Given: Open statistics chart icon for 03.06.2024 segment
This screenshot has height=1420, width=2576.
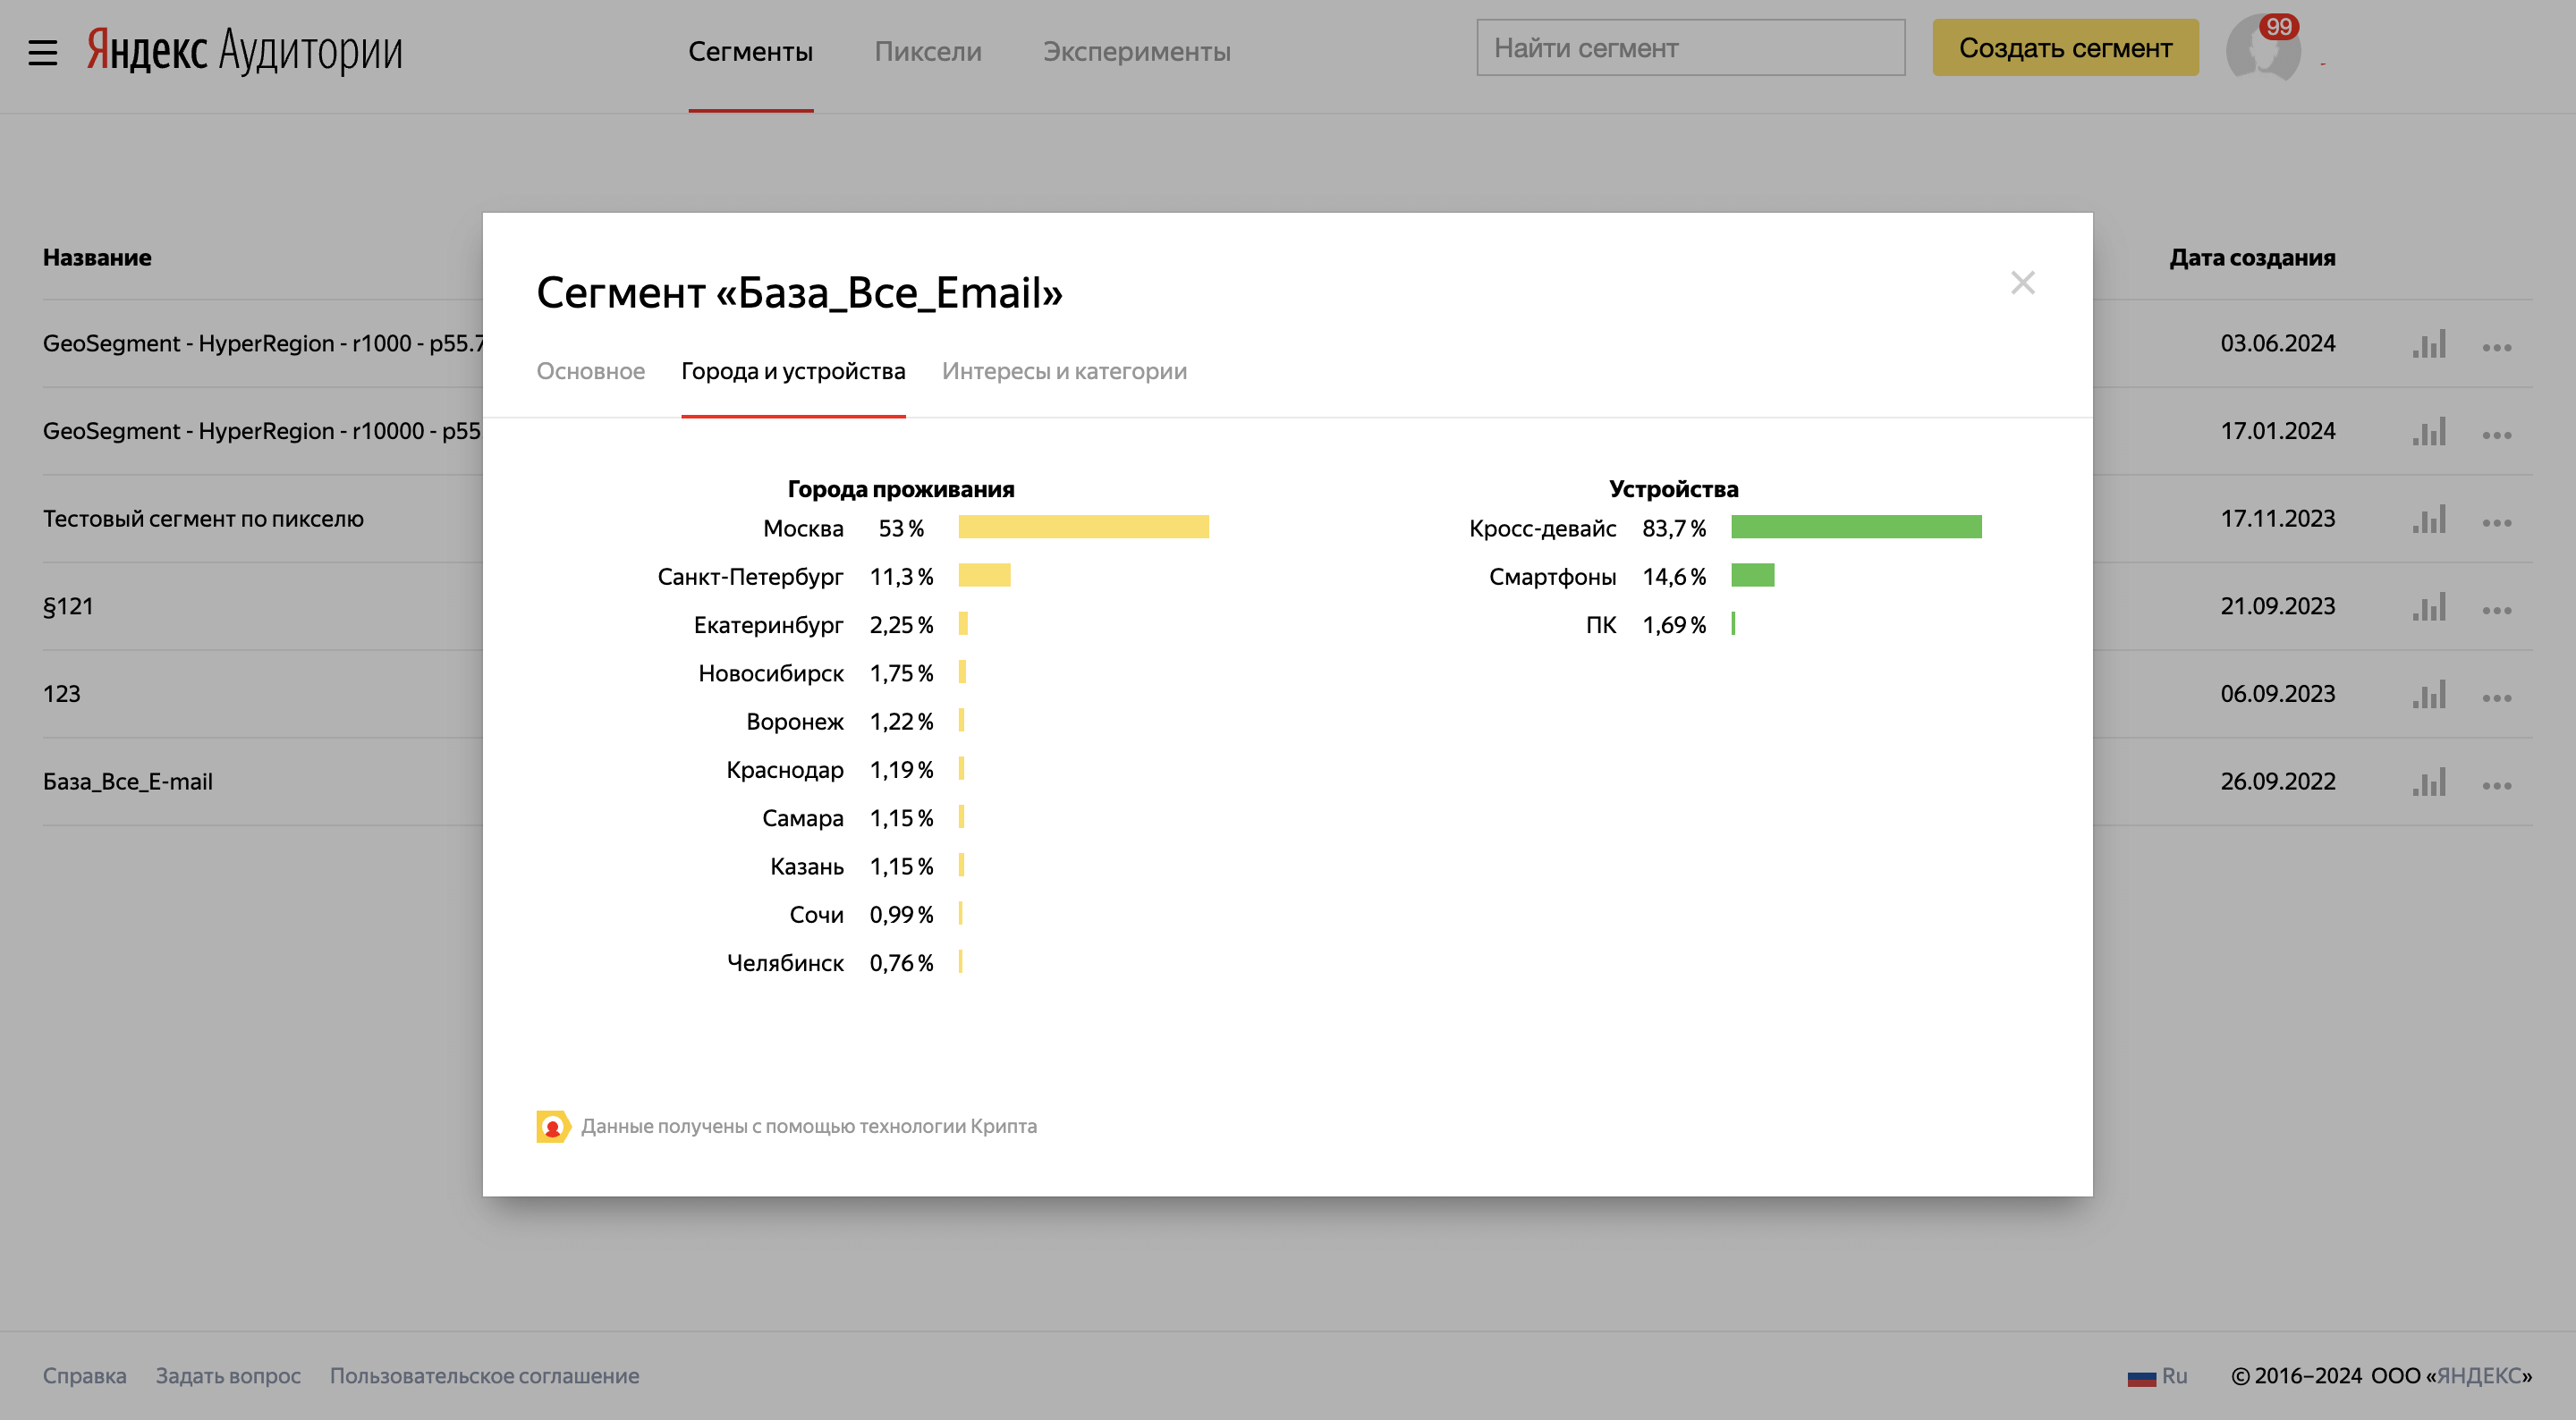Looking at the screenshot, I should pyautogui.click(x=2429, y=344).
